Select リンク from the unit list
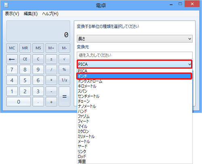This screenshot has width=202, height=164. 135,151
